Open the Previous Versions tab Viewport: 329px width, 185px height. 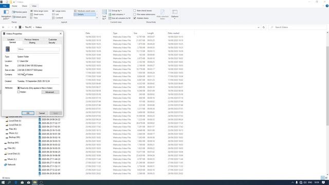[31, 40]
